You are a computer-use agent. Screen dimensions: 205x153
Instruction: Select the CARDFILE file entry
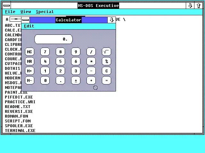pyautogui.click(x=13, y=40)
